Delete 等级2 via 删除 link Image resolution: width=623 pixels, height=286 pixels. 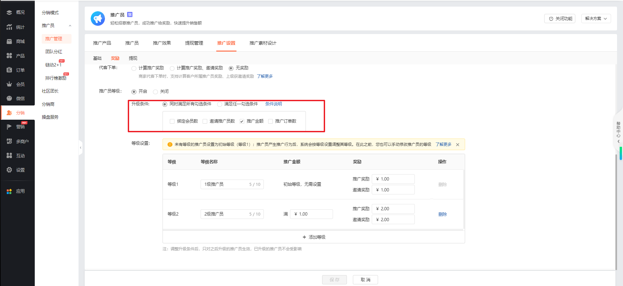pos(443,214)
